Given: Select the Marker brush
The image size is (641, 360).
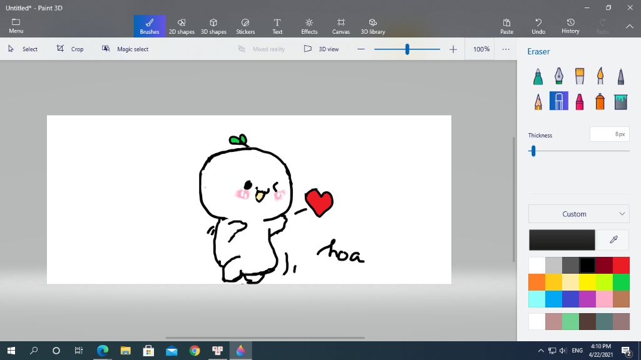Looking at the screenshot, I should pos(538,76).
